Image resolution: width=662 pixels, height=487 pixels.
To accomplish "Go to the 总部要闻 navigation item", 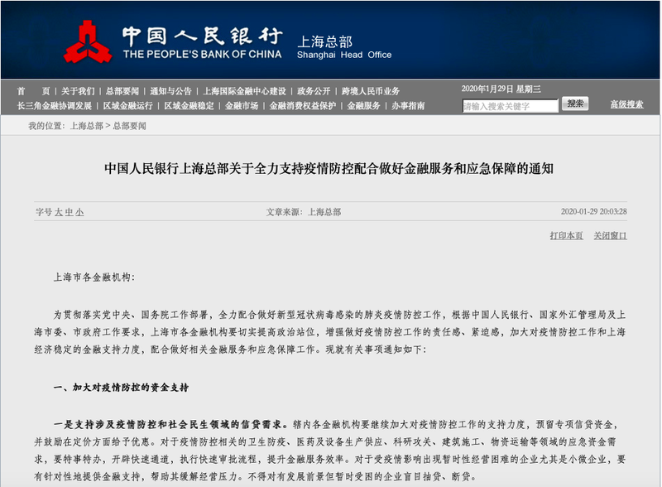I will (122, 91).
